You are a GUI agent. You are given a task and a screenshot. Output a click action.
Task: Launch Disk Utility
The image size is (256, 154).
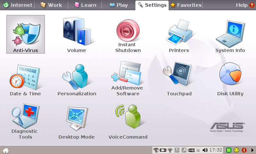tap(230, 79)
